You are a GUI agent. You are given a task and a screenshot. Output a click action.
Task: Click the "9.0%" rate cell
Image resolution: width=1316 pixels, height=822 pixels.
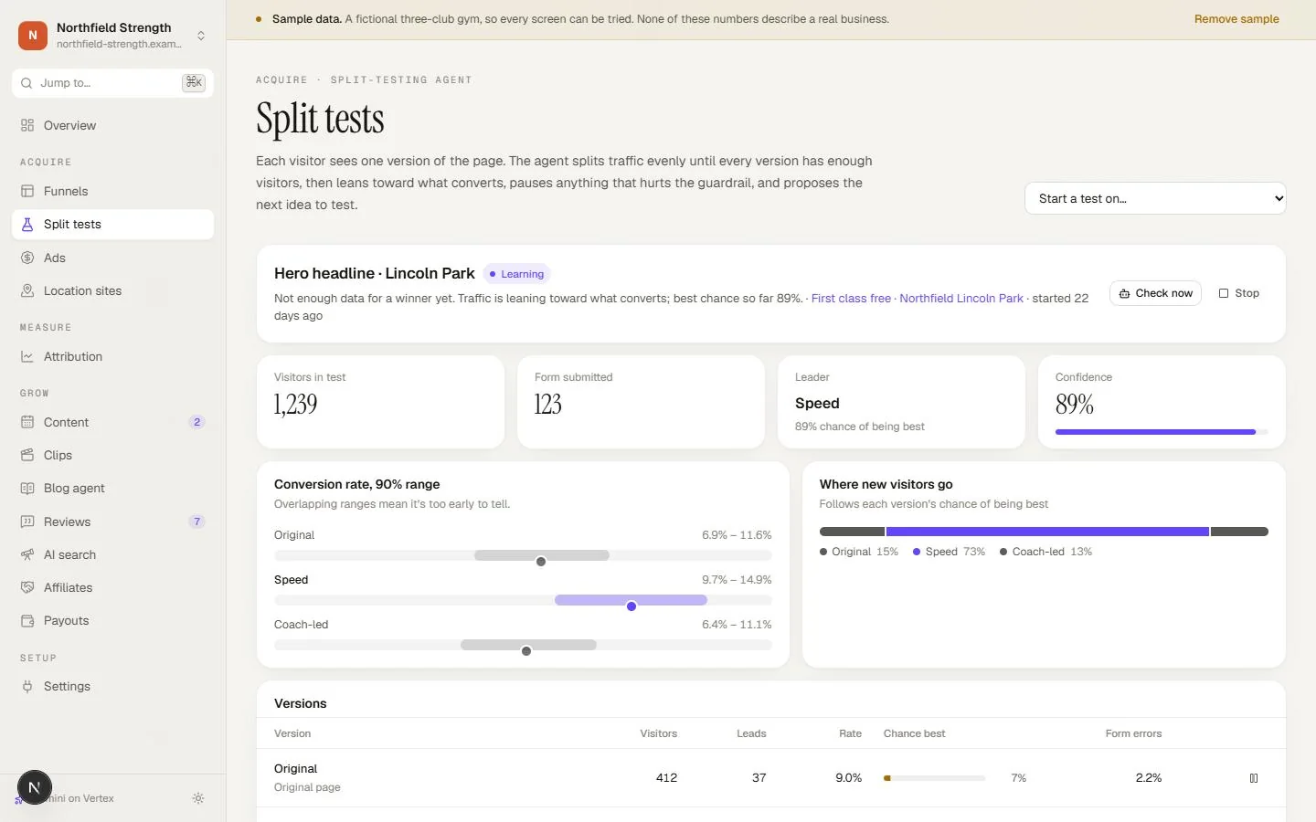click(848, 778)
